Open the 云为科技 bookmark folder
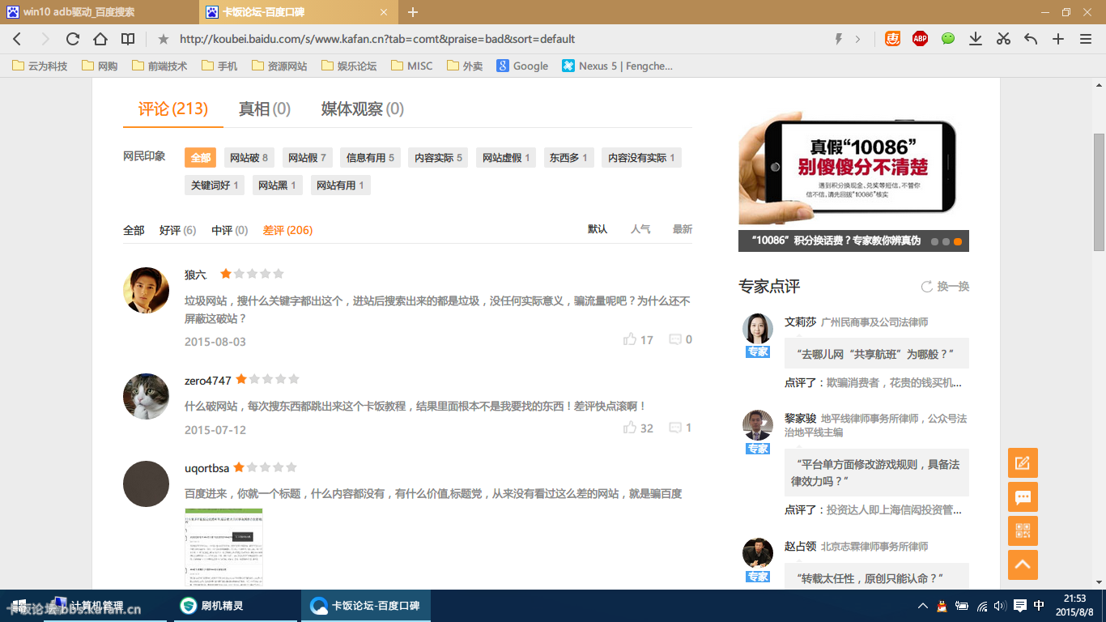The image size is (1106, 622). point(40,66)
